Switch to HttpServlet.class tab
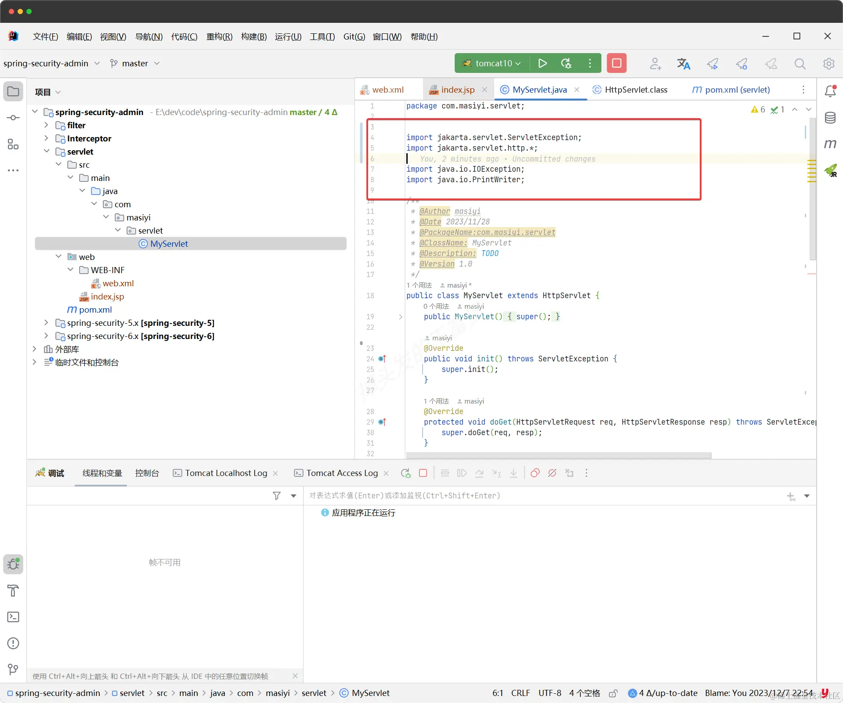This screenshot has height=703, width=843. coord(631,90)
